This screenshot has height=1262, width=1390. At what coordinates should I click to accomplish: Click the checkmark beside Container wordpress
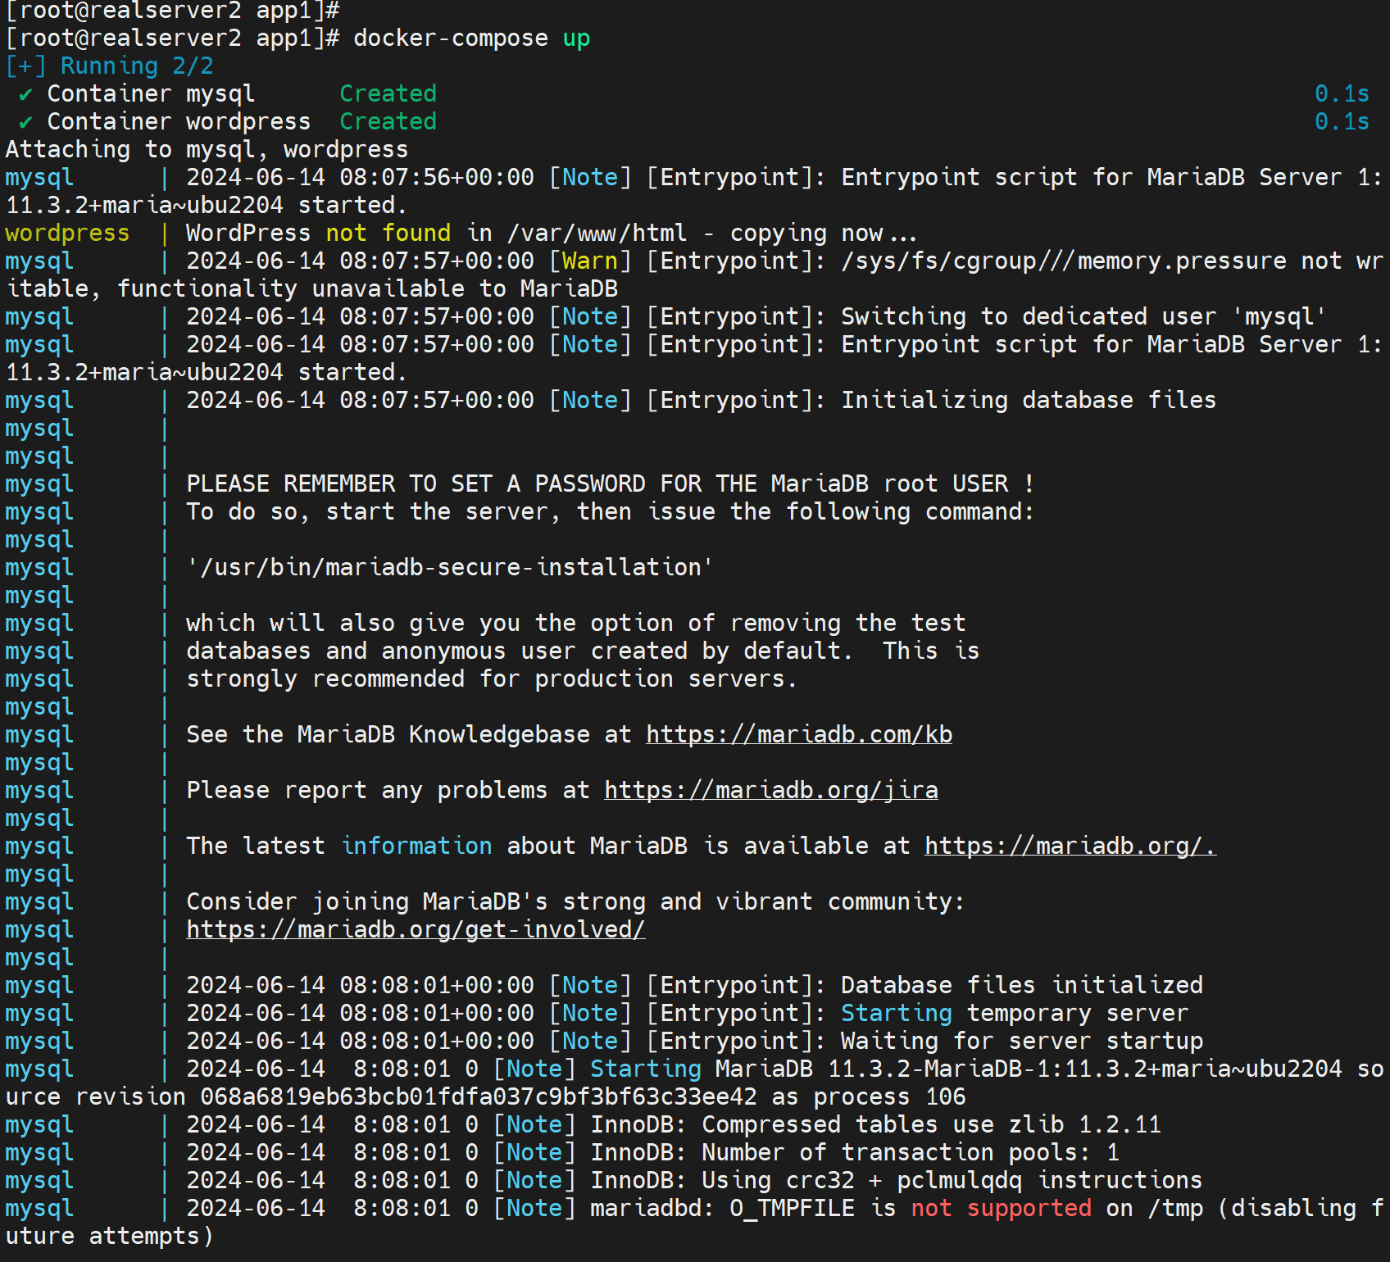click(x=25, y=123)
